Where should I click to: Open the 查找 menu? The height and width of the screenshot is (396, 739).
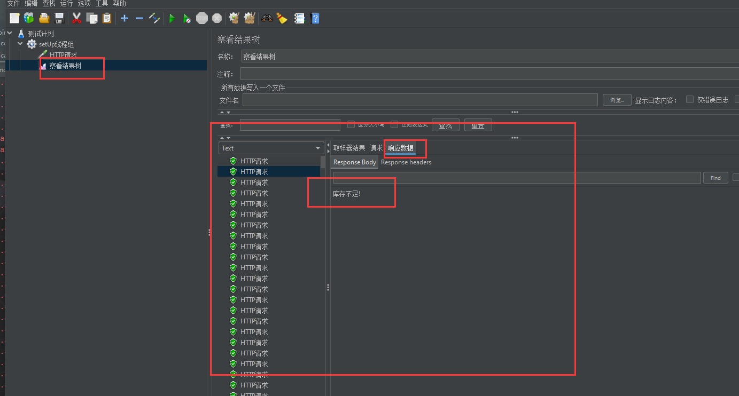pos(49,3)
